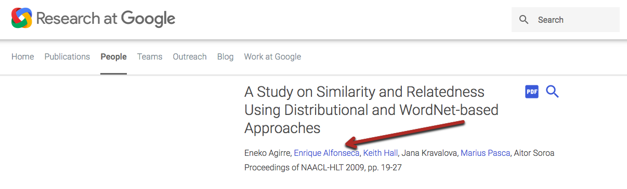Click author name Jana Kravalova
627x189 pixels.
[x=429, y=153]
